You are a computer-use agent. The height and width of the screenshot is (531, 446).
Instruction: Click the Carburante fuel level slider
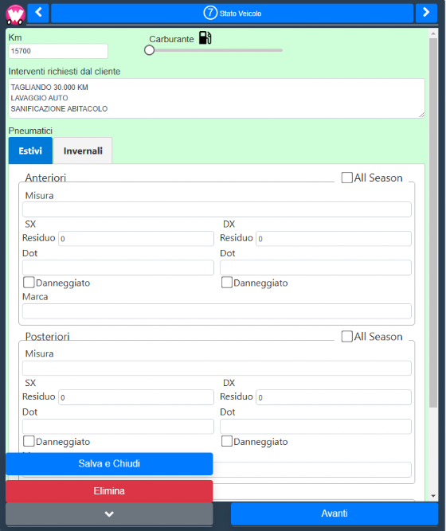click(x=214, y=50)
